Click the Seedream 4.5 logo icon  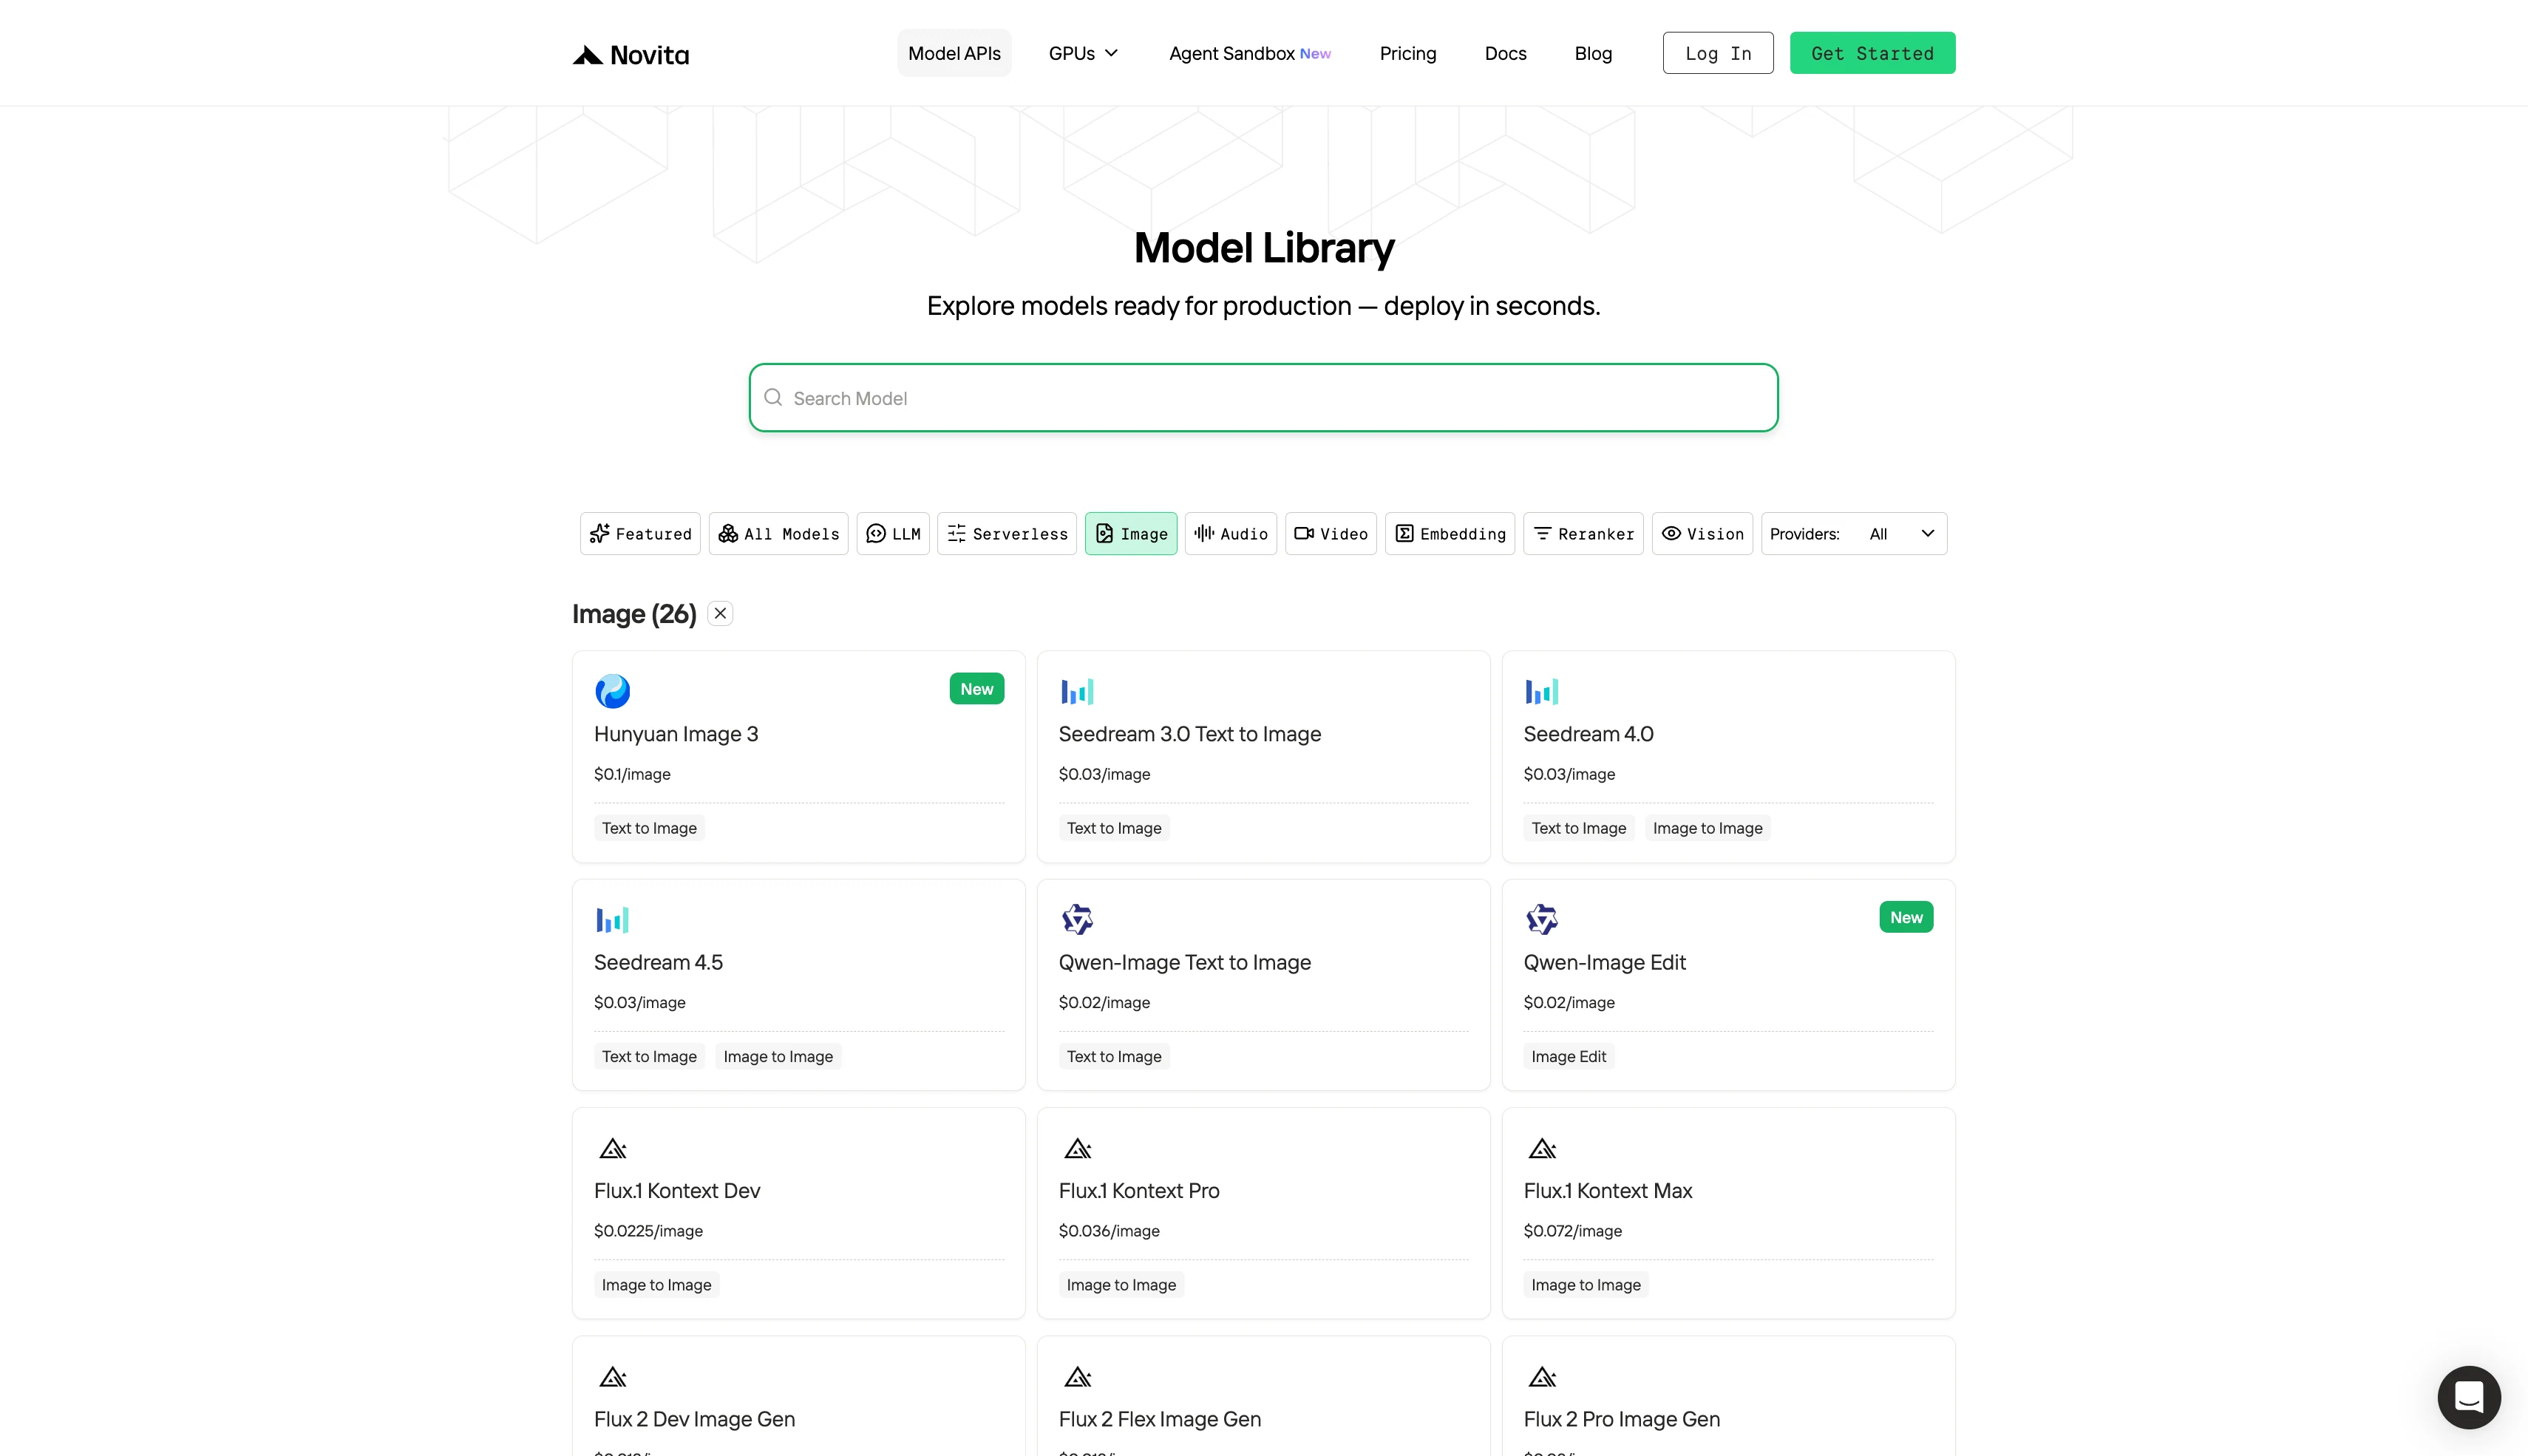coord(612,919)
